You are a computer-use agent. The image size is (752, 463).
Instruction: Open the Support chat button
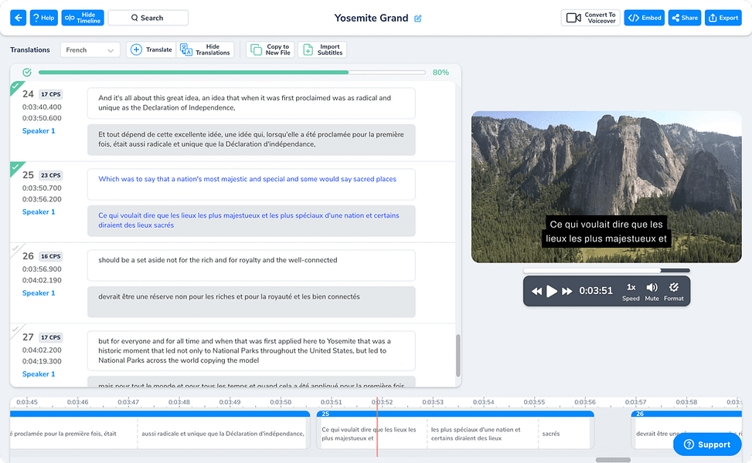(707, 444)
